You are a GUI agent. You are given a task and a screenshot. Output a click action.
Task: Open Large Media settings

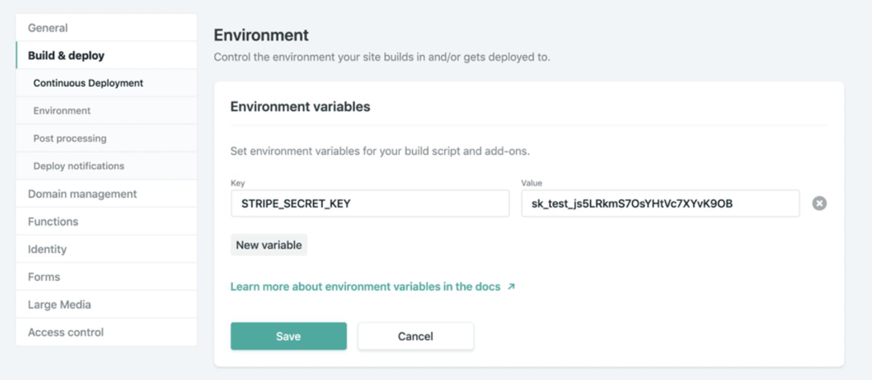(60, 304)
